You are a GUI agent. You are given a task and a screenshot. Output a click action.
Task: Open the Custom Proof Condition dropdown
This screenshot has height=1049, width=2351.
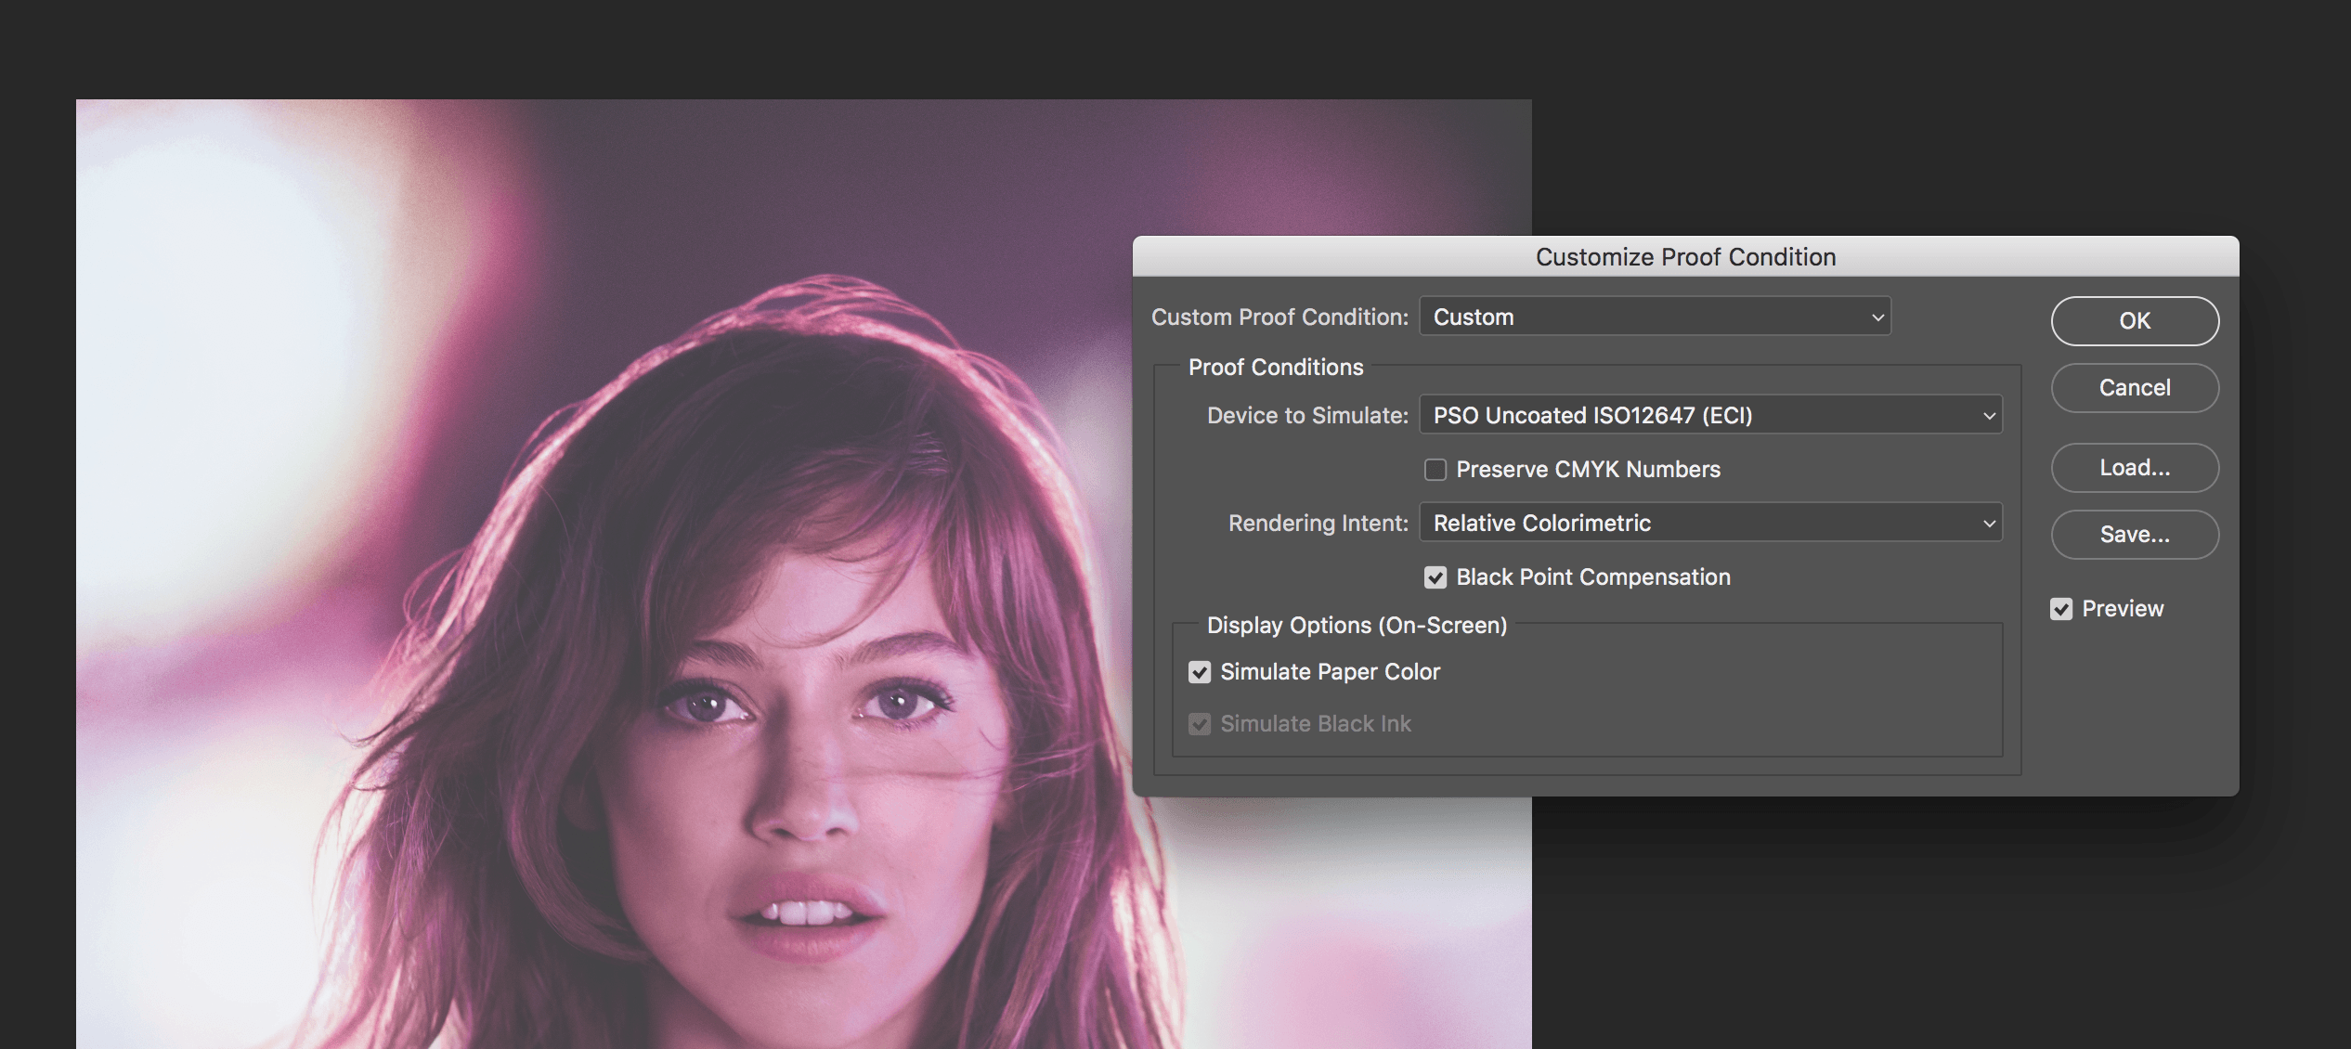click(x=1655, y=317)
